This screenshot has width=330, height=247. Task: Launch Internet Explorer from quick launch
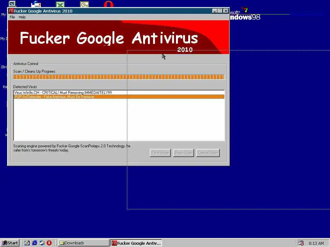coord(34,243)
